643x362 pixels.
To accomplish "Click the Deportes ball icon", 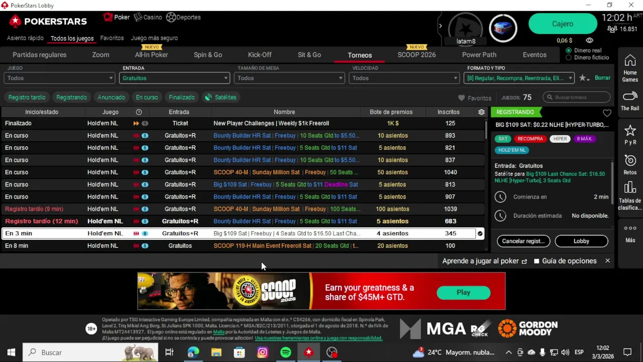I will (x=171, y=17).
